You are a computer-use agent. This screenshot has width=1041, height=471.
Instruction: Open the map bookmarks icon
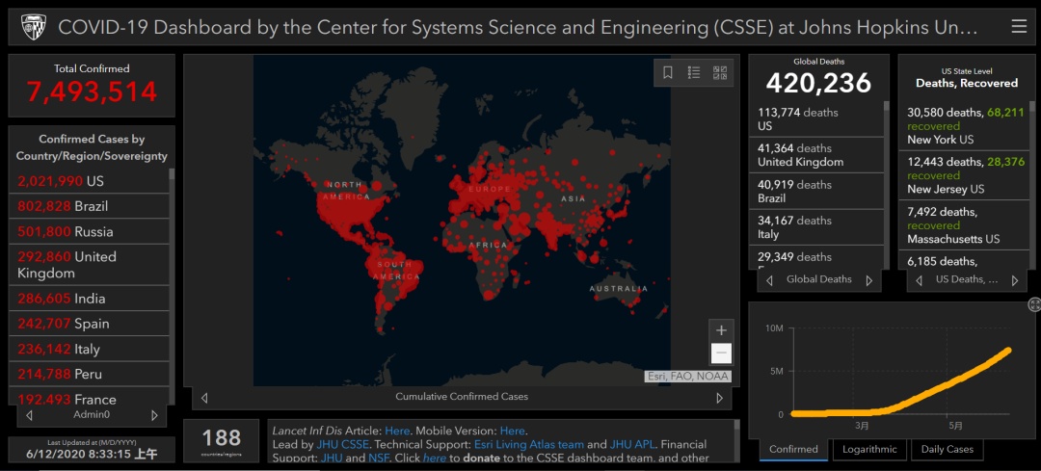coord(668,73)
